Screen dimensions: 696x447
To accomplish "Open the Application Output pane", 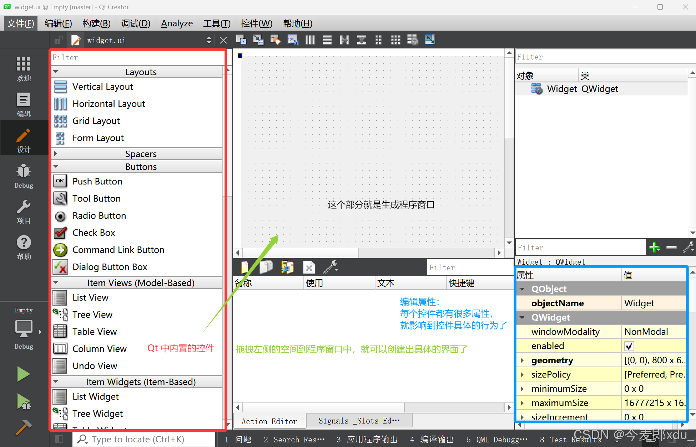I will [x=367, y=440].
